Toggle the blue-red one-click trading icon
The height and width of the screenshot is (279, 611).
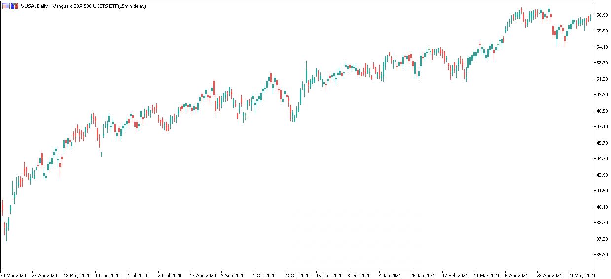point(14,6)
